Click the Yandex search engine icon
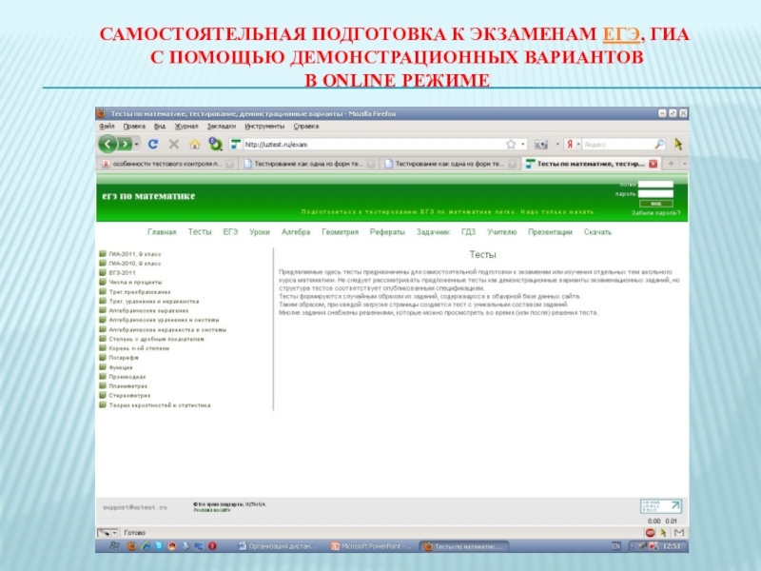 (x=570, y=145)
